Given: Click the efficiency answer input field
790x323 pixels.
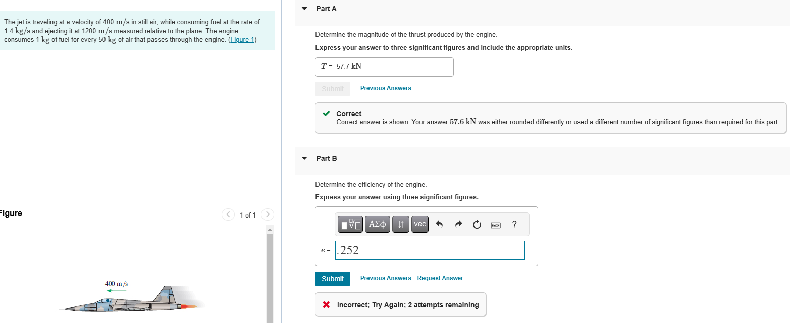Looking at the screenshot, I should point(430,250).
